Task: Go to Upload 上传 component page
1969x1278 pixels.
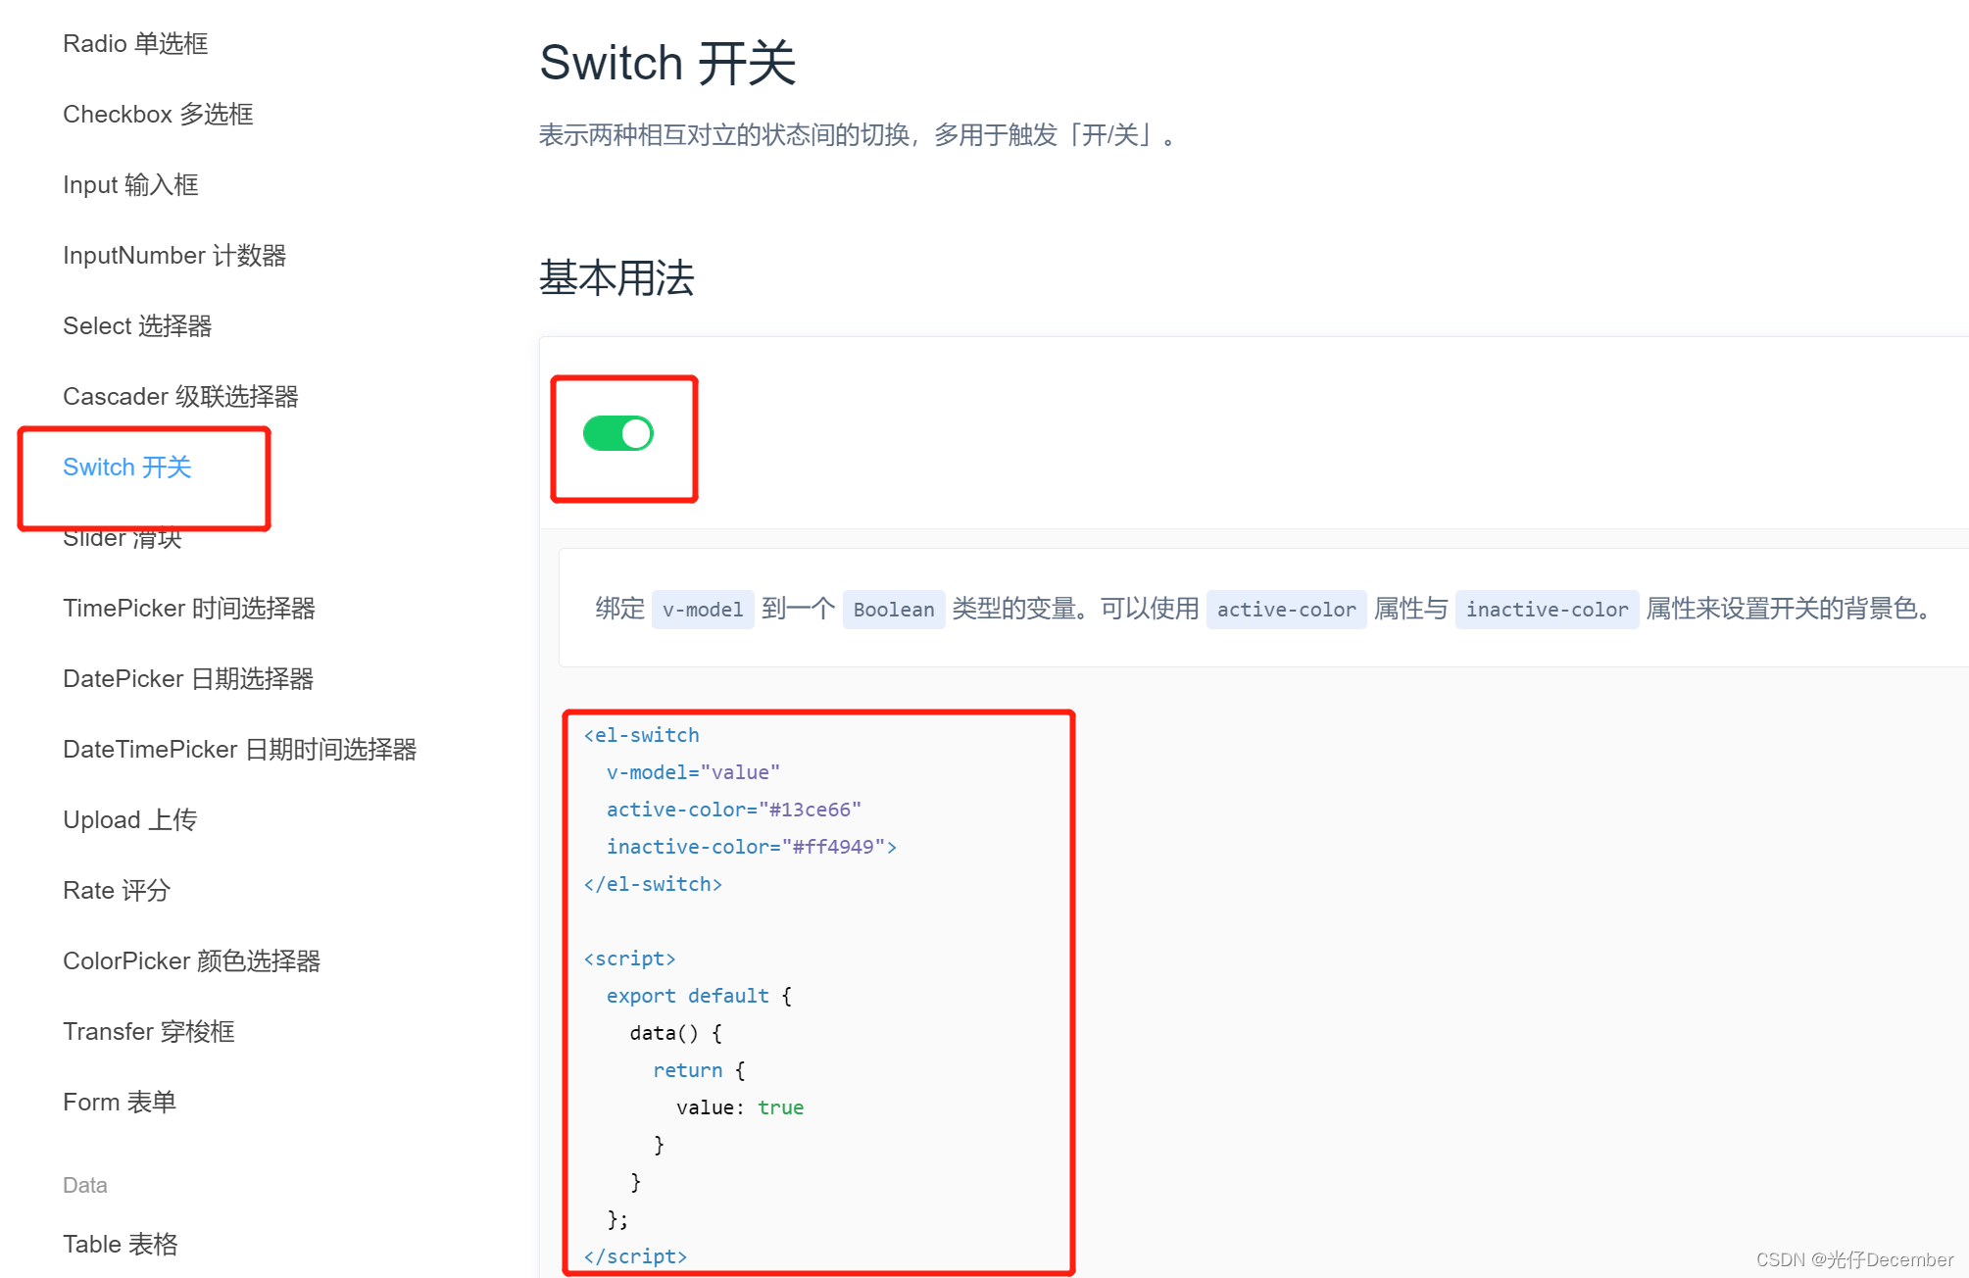Action: point(130,820)
